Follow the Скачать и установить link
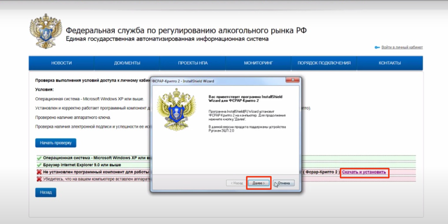This screenshot has width=448, height=224. click(x=364, y=172)
